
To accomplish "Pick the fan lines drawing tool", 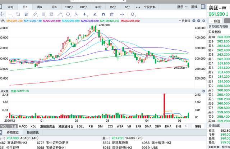I will coord(26,14).
